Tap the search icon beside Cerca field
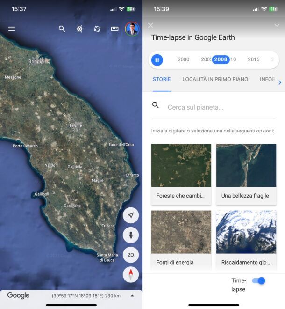 (156, 105)
